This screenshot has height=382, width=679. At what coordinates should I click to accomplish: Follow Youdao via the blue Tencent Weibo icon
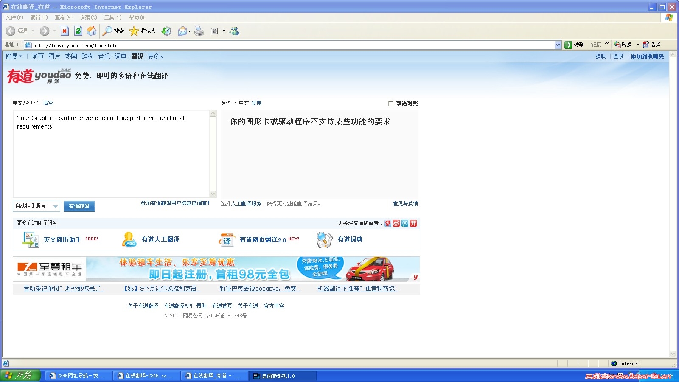point(405,223)
